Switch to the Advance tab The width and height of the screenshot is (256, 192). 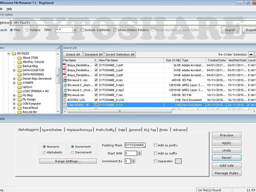point(179,130)
